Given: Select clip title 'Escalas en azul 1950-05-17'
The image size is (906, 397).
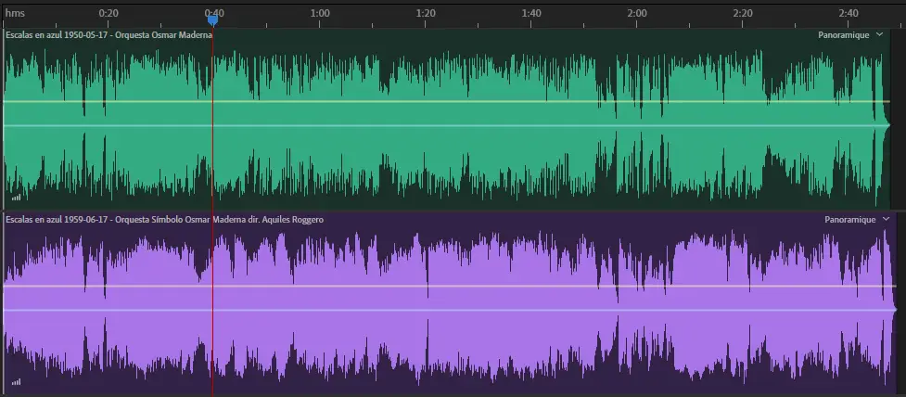Looking at the screenshot, I should (x=59, y=34).
